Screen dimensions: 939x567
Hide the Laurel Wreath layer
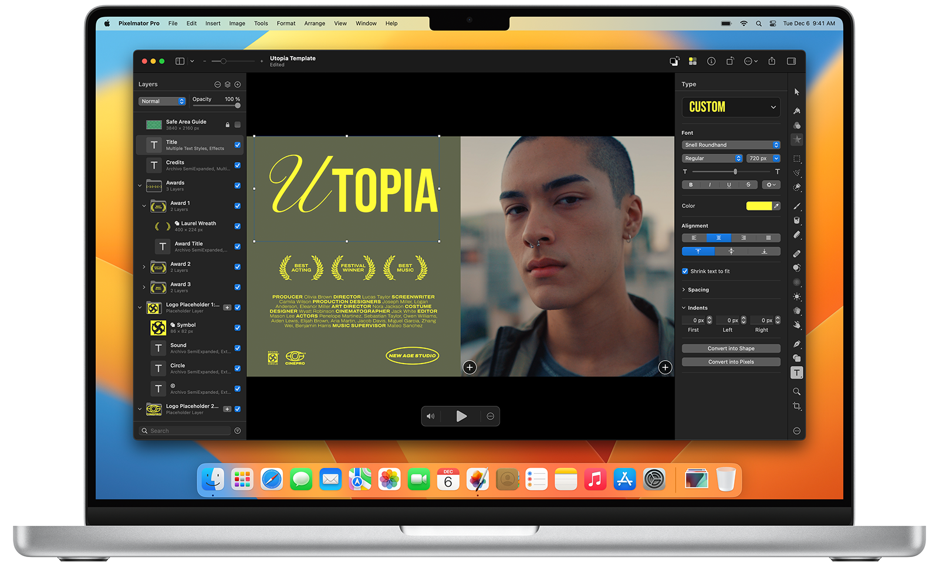[x=238, y=226]
